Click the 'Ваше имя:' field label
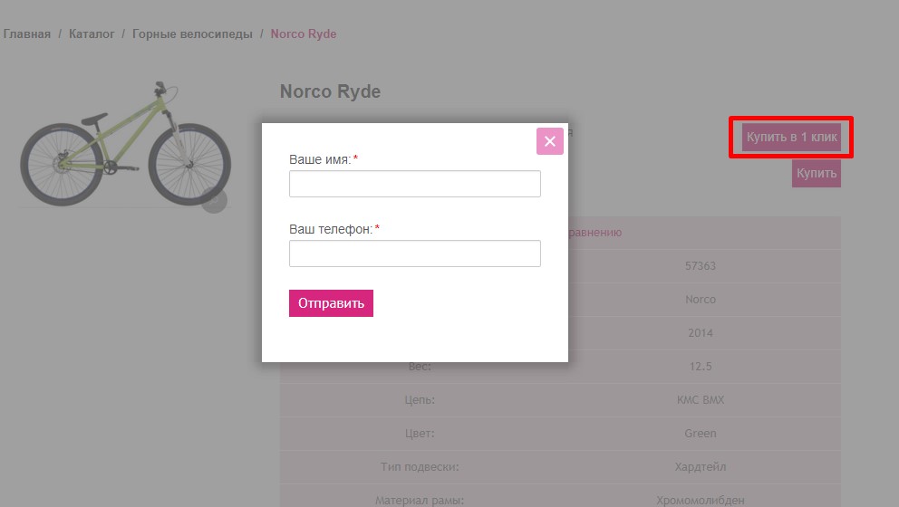Viewport: 899px width, 507px height. [x=320, y=159]
